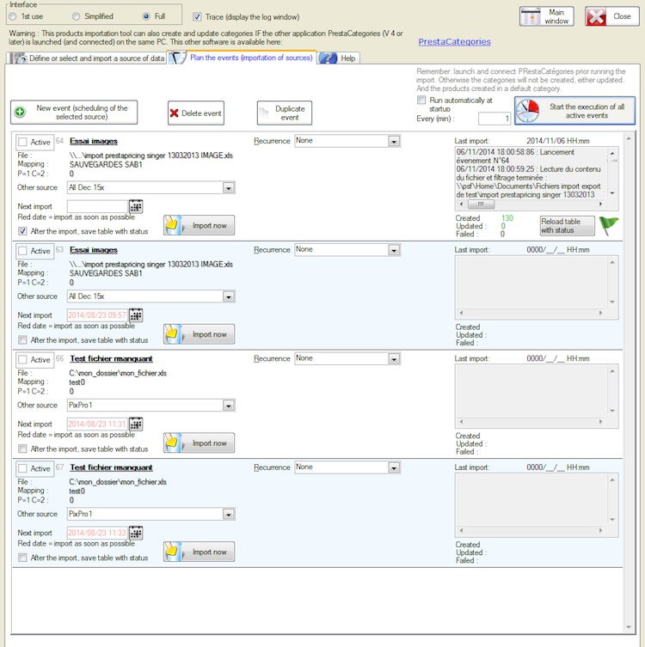Switch to the Help tab
This screenshot has height=647, width=645.
pos(339,58)
